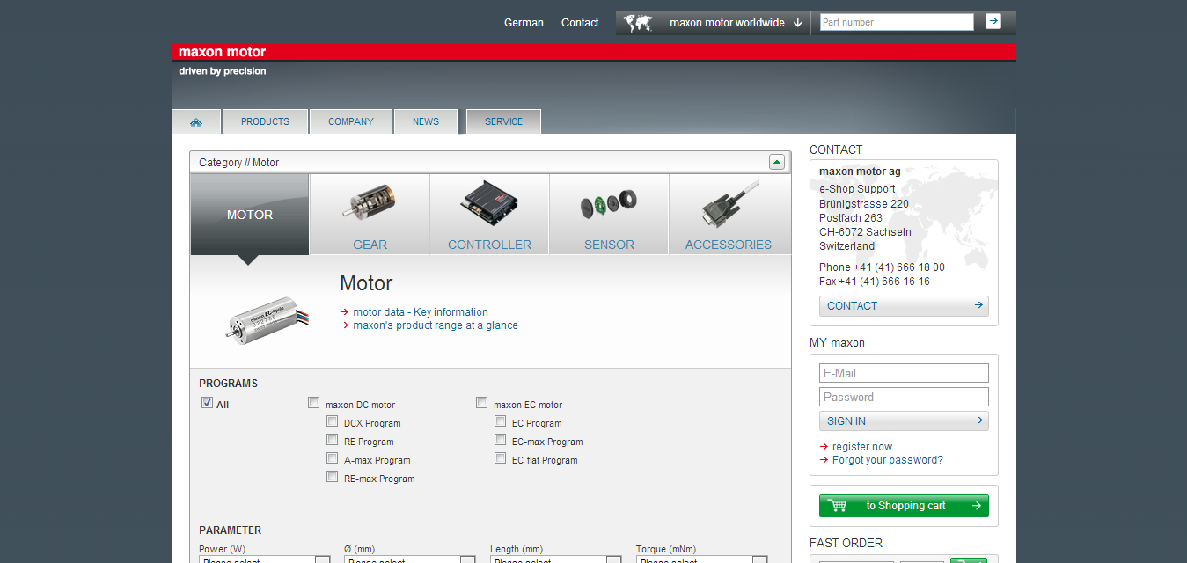
Task: Click the shopping cart icon
Action: pyautogui.click(x=837, y=506)
